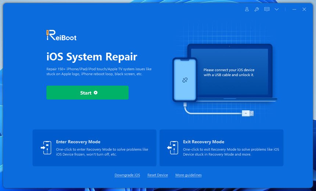Image resolution: width=316 pixels, height=191 pixels.
Task: Select the Enter Recovery Mode heading
Action: coord(78,142)
